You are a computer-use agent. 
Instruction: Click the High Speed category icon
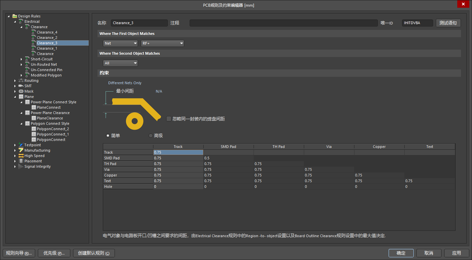click(x=21, y=156)
